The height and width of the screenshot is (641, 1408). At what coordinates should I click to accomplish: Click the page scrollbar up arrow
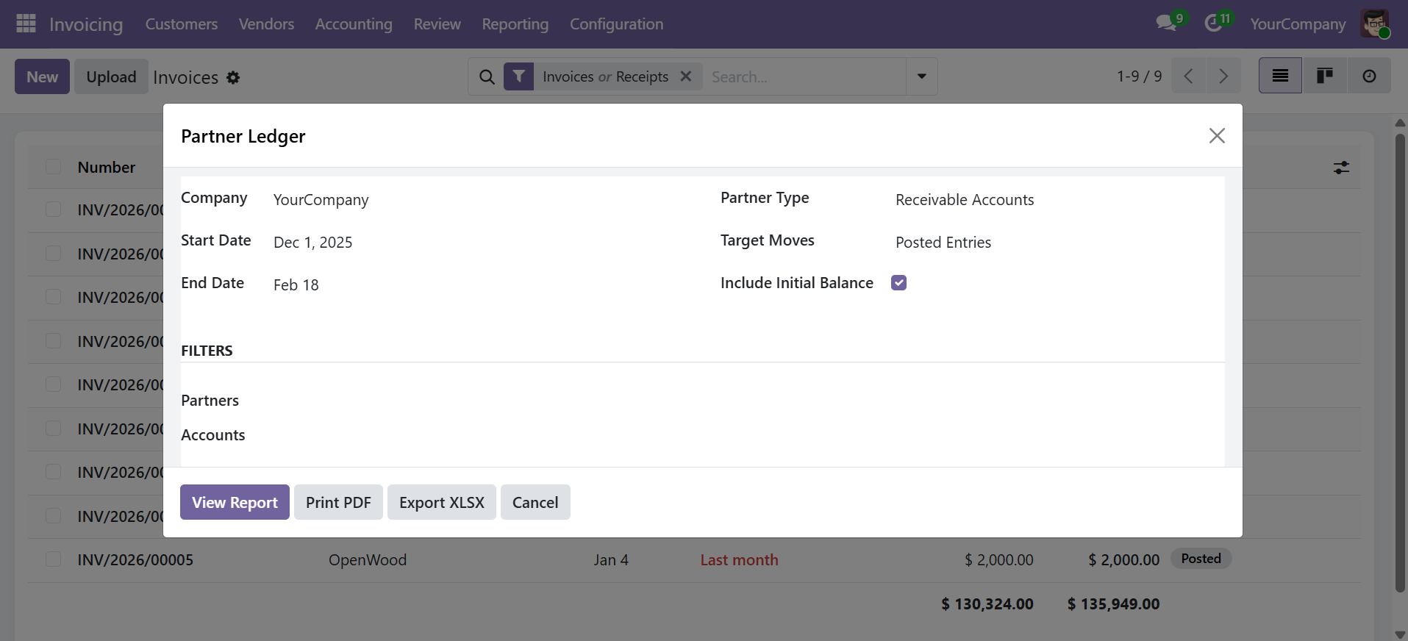coord(1400,123)
